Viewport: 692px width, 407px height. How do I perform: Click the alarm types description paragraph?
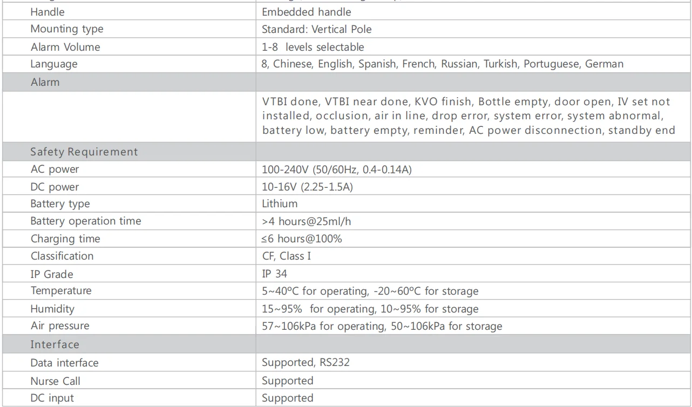pyautogui.click(x=467, y=116)
